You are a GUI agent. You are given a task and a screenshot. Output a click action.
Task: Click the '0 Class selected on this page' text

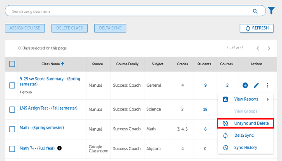click(42, 48)
